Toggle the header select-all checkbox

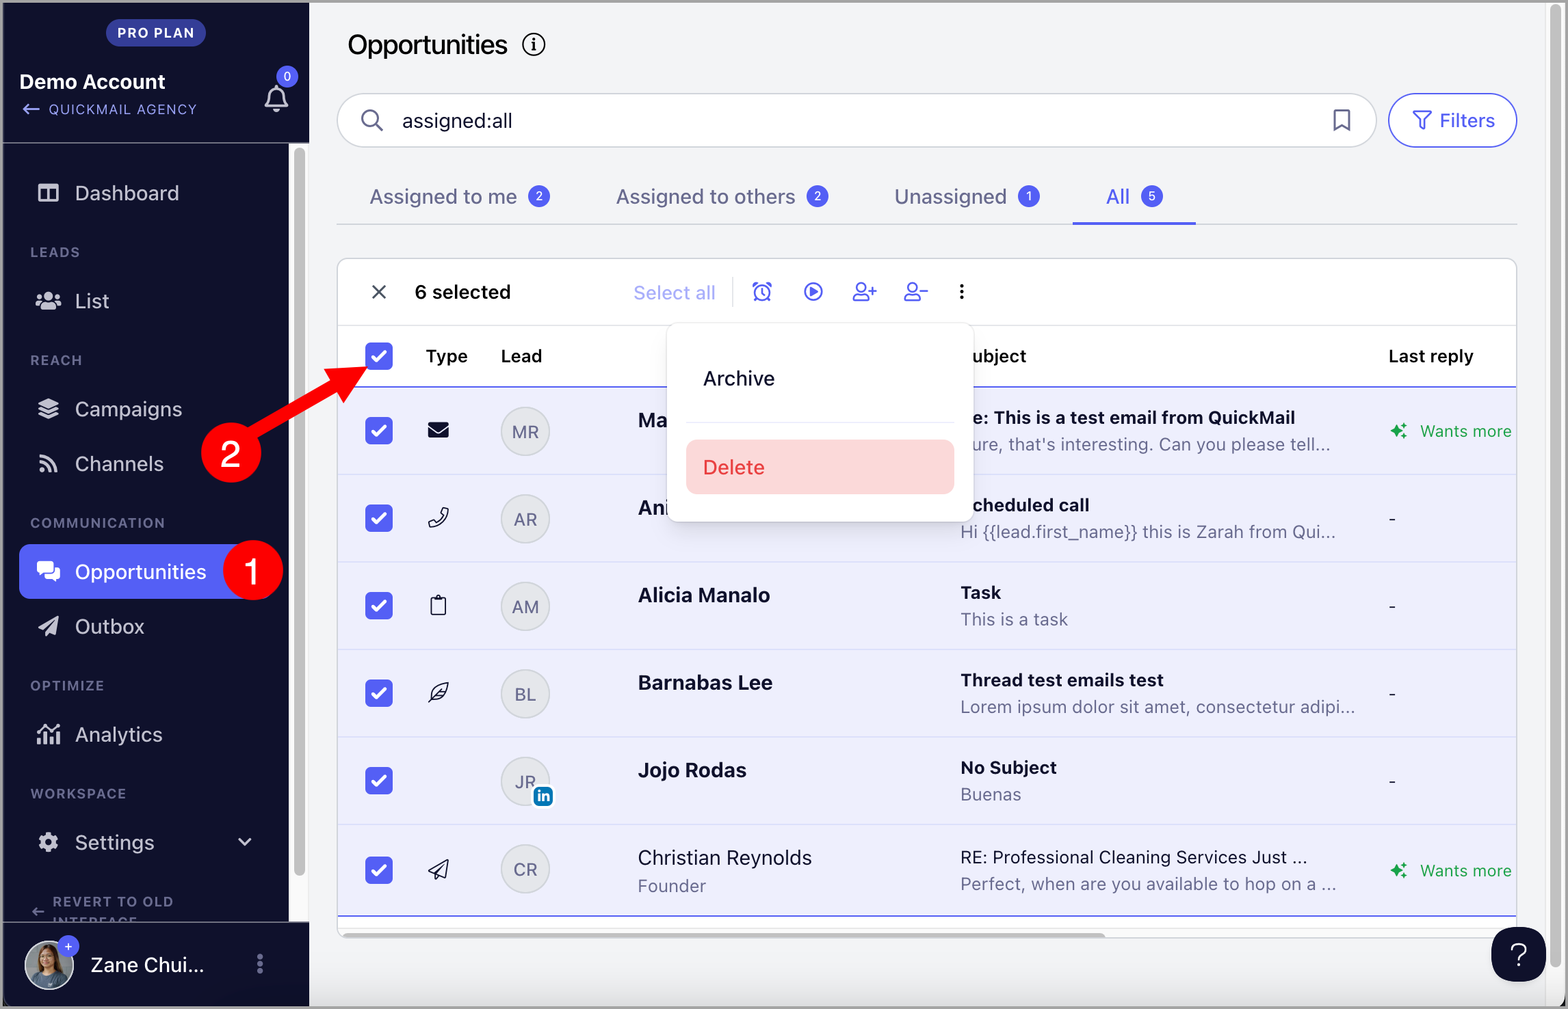pos(379,356)
